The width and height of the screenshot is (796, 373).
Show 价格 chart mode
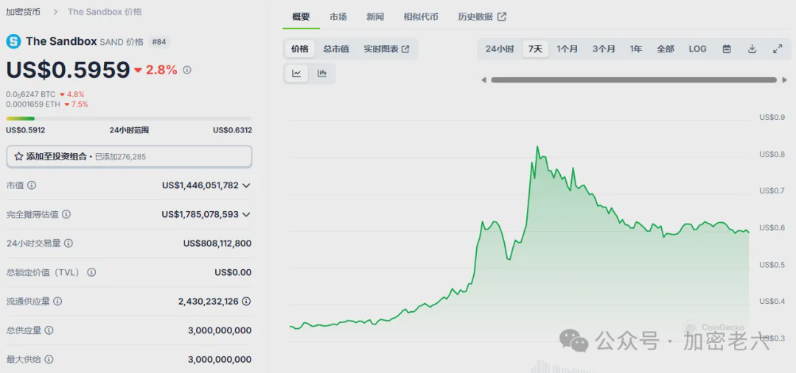(x=299, y=49)
